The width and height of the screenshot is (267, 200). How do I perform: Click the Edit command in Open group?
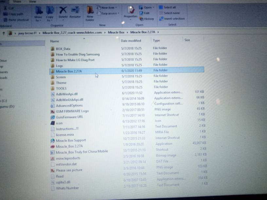[144, 13]
